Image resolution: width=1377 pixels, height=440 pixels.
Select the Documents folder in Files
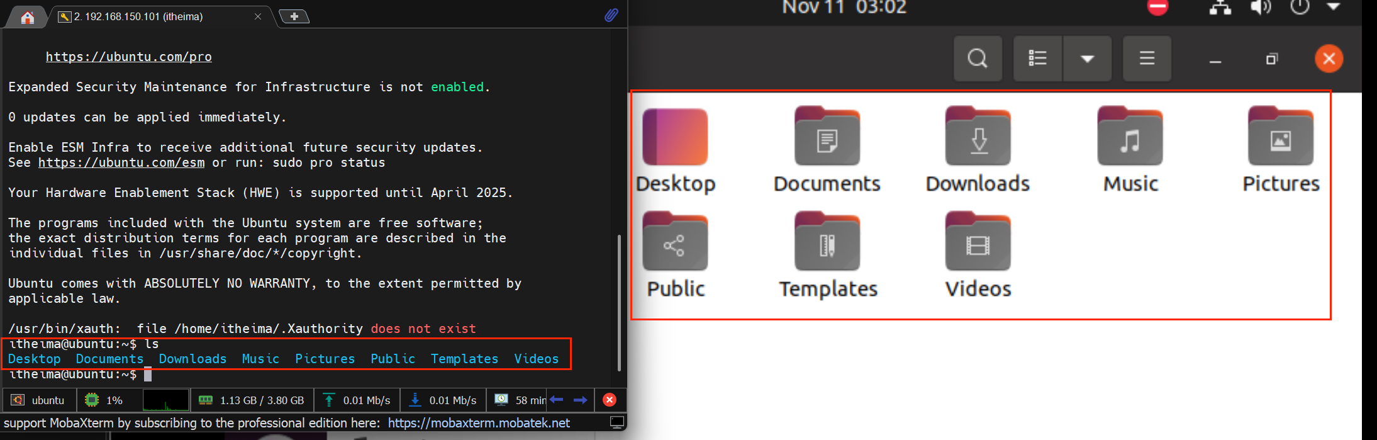[x=827, y=151]
